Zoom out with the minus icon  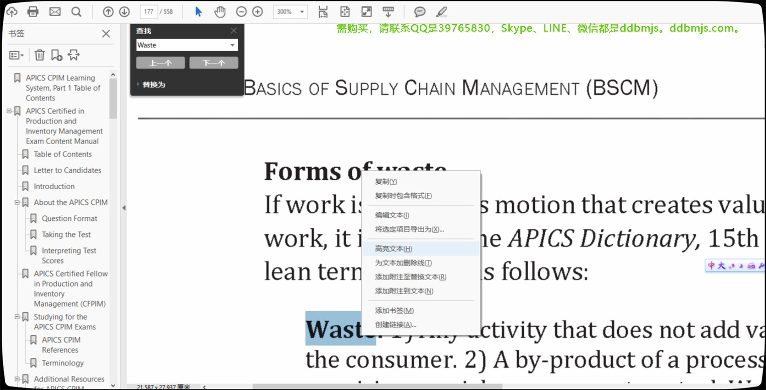[x=241, y=12]
